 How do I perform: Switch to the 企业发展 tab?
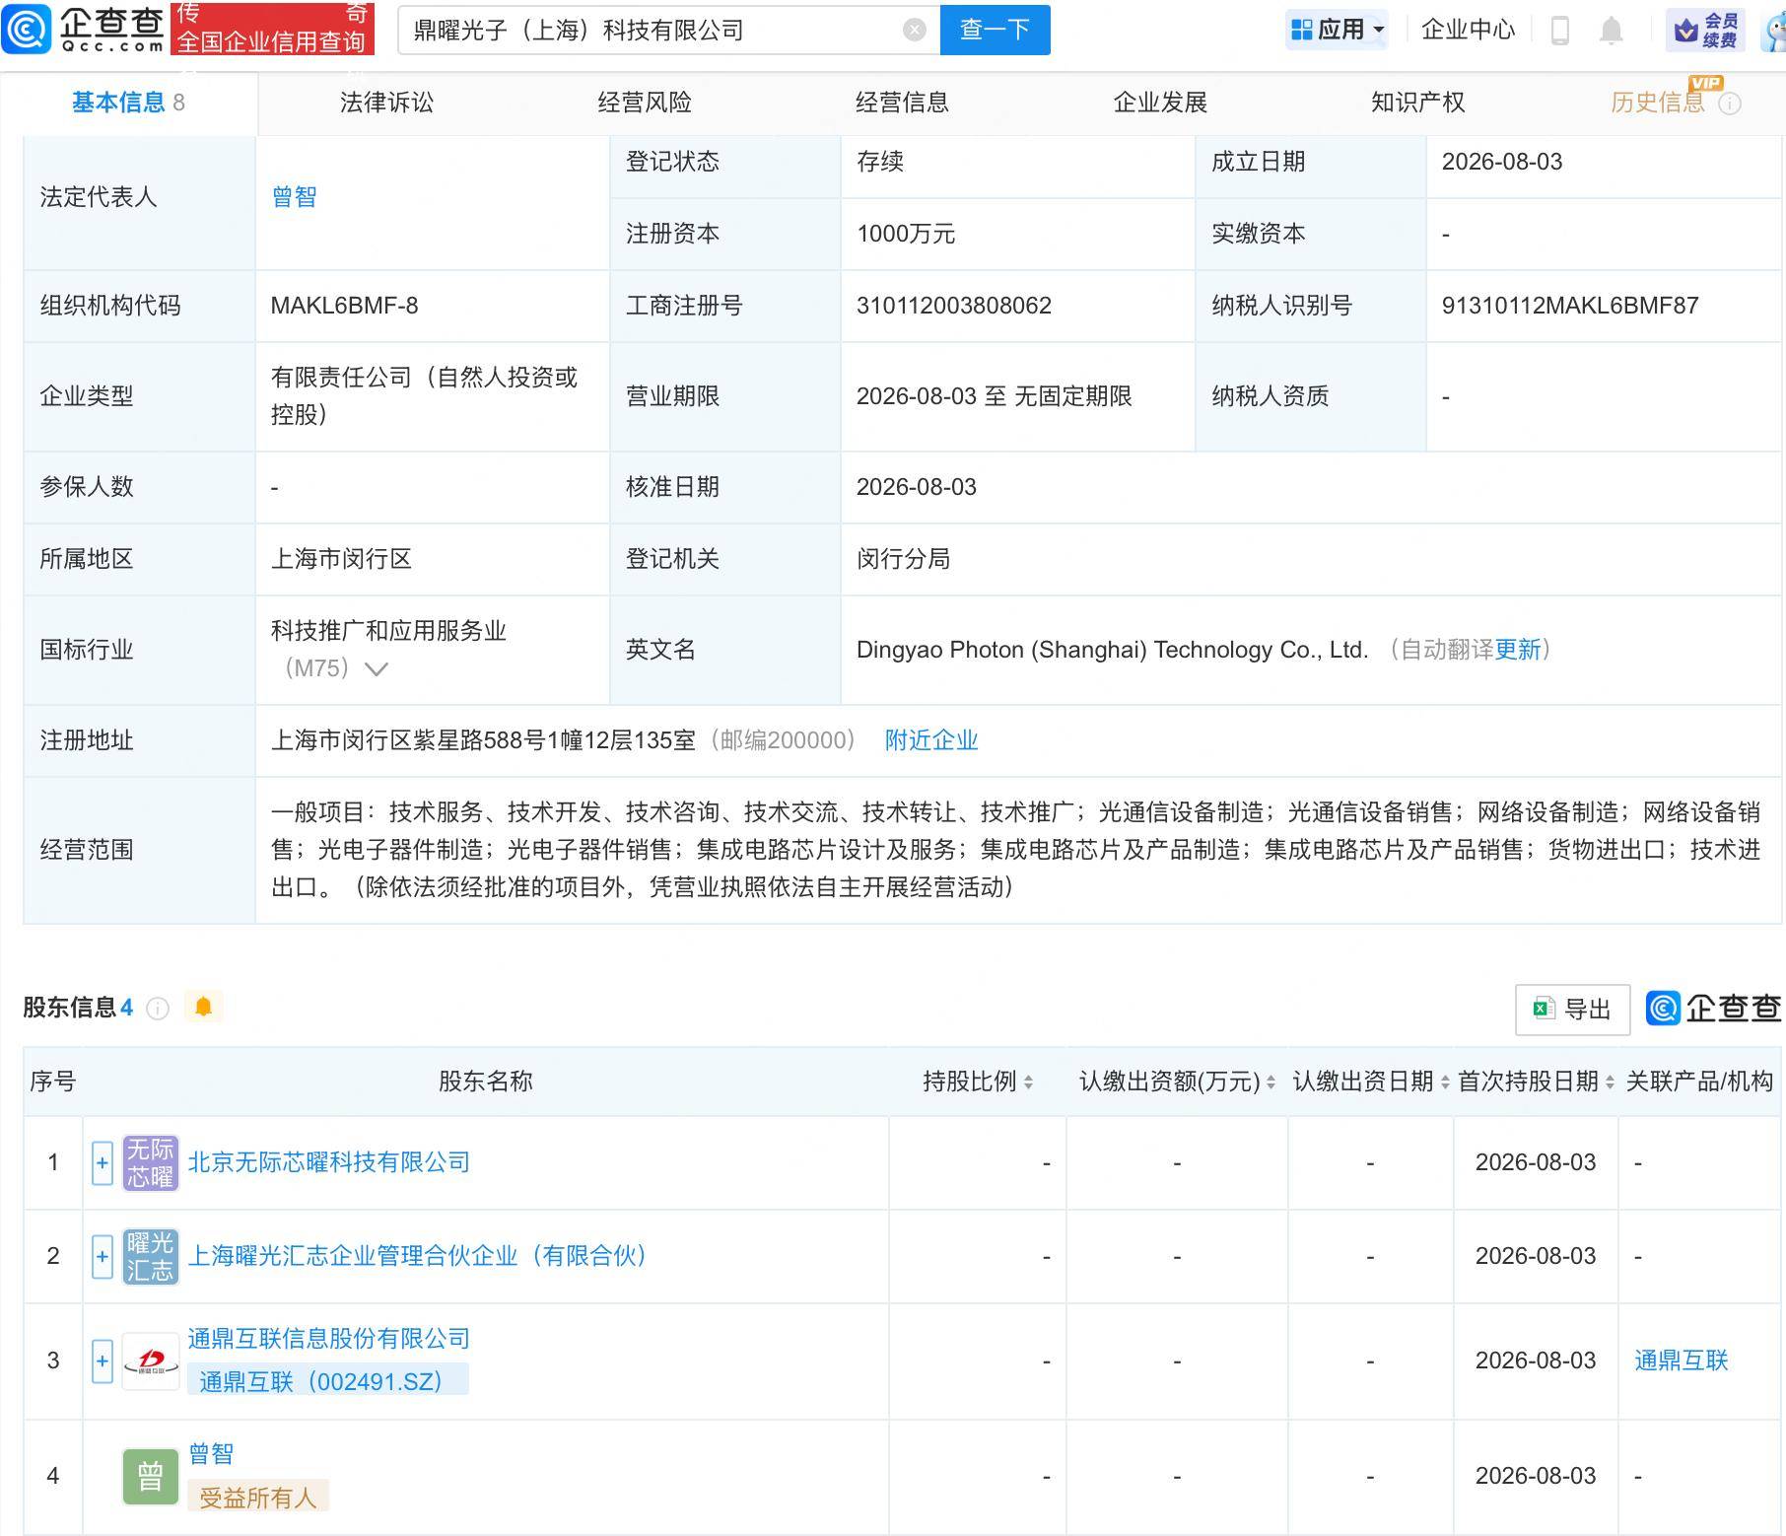point(1160,103)
